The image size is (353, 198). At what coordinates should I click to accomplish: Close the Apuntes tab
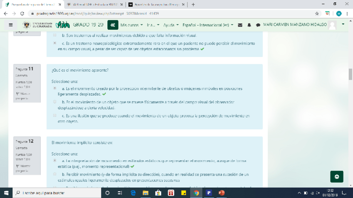coord(183,5)
